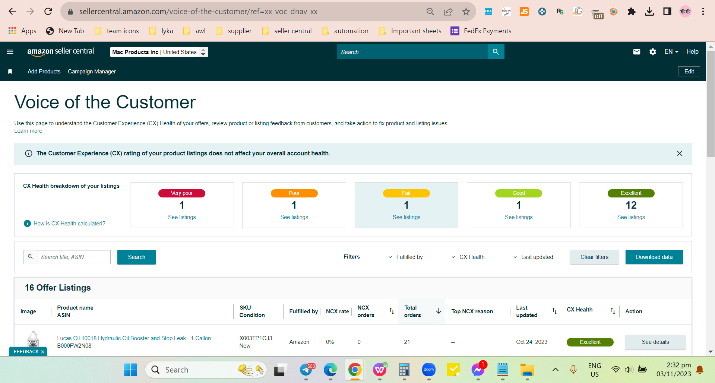
Task: Close the FEEDBACK tab
Action: 43,352
